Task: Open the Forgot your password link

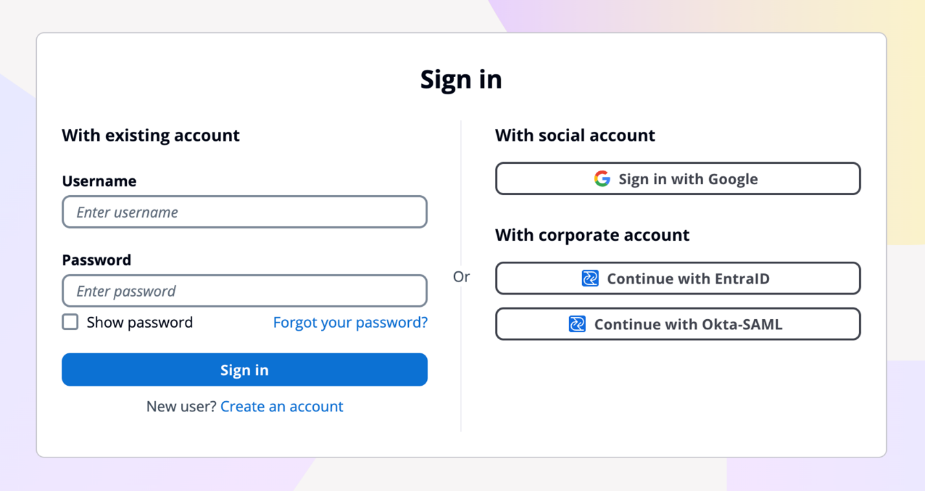Action: click(350, 322)
